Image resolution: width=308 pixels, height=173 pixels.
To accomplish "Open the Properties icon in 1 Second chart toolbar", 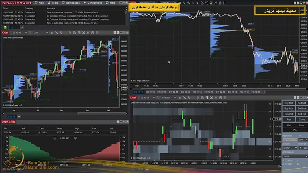I will tap(220, 98).
